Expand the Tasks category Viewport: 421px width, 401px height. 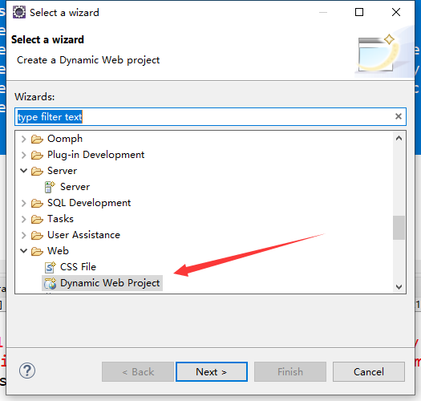tap(24, 219)
